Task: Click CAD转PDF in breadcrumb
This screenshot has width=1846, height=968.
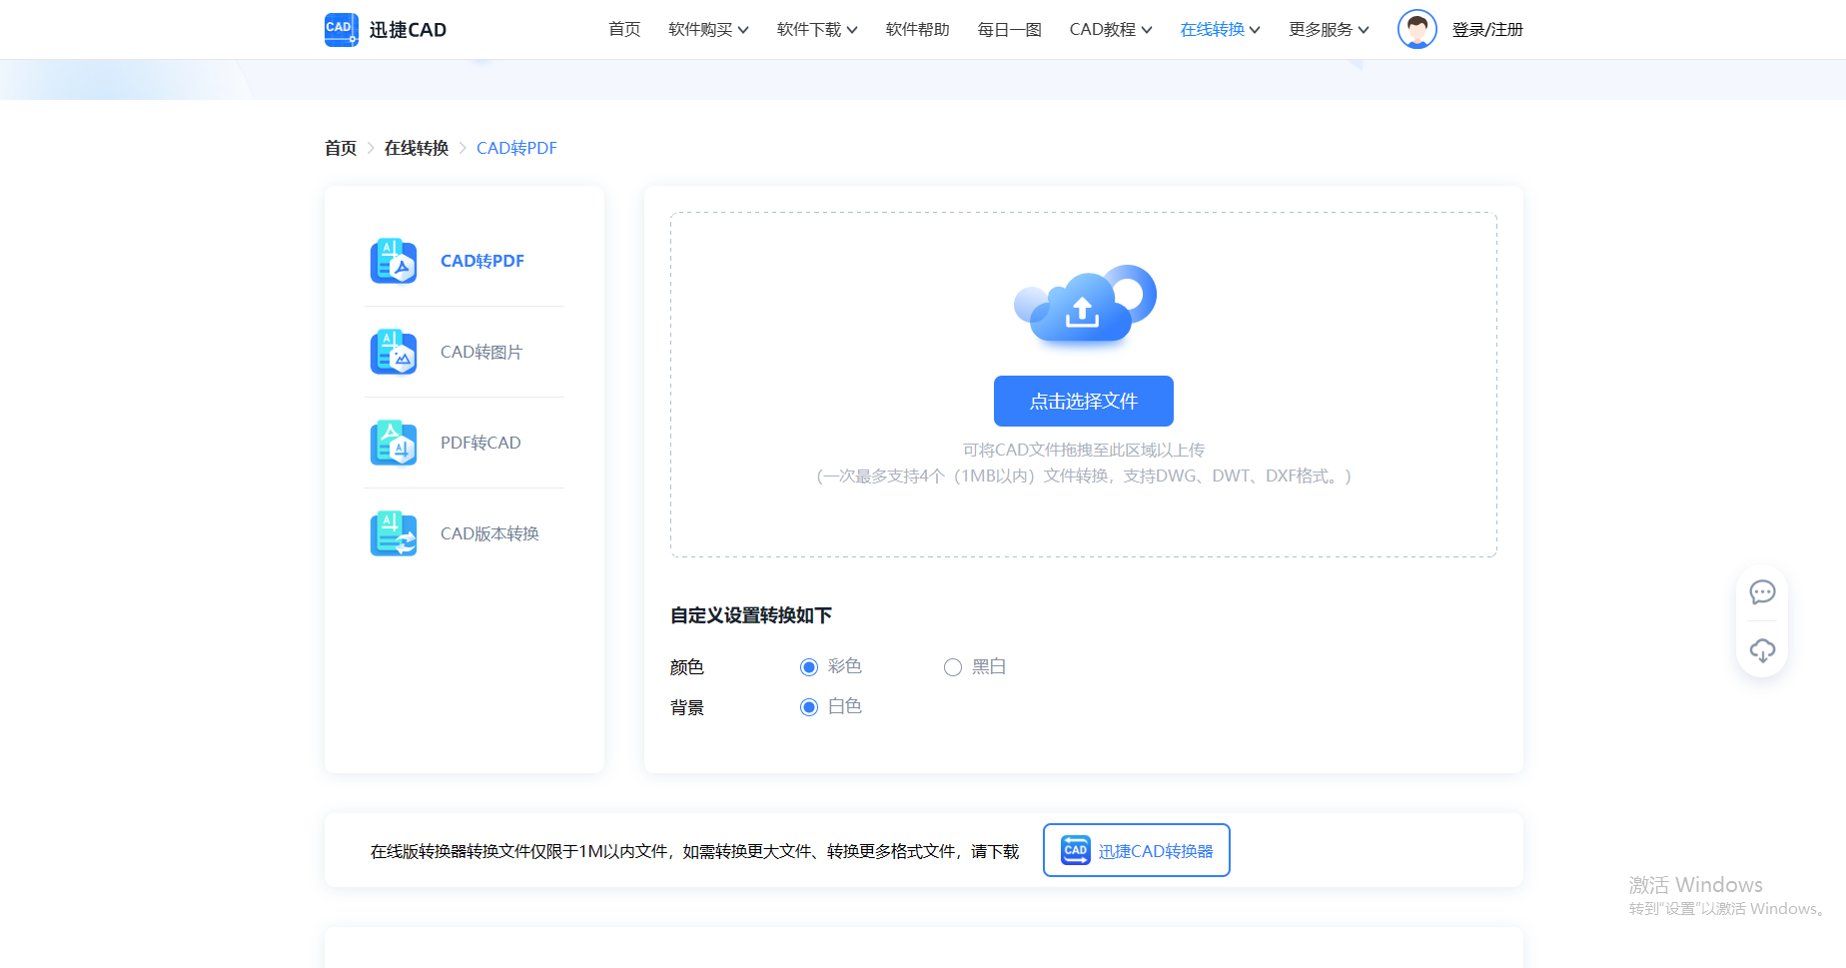Action: [516, 148]
